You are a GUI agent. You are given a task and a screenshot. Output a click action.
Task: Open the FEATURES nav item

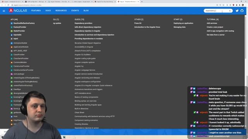click(36, 10)
